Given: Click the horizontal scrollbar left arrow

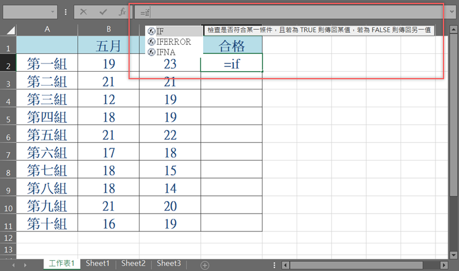Looking at the screenshot, I should pos(286,265).
